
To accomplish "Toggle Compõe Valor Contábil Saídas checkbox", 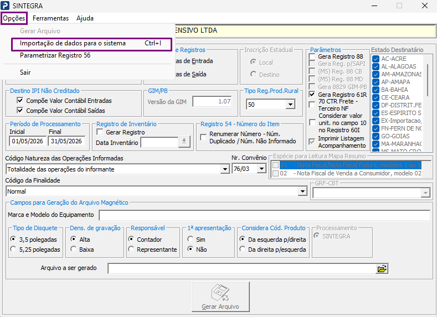I will [x=20, y=111].
